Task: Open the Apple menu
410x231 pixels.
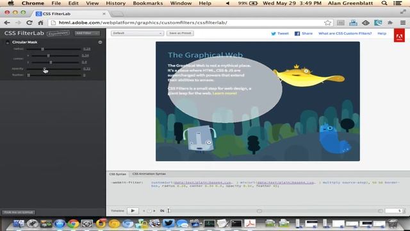Action: 11,3
